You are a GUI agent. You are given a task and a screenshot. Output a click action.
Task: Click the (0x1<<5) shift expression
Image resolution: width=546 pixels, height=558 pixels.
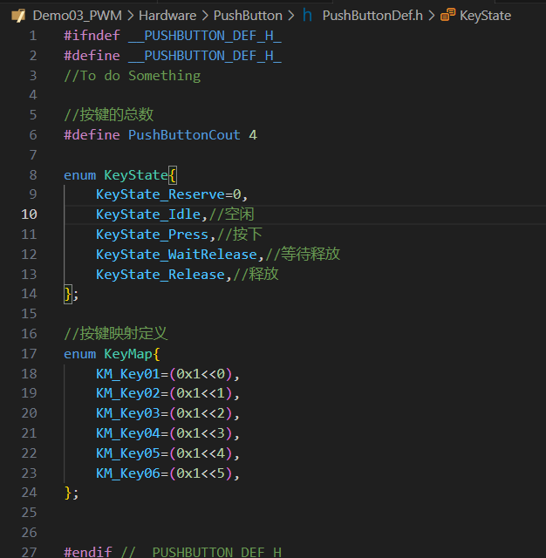201,473
